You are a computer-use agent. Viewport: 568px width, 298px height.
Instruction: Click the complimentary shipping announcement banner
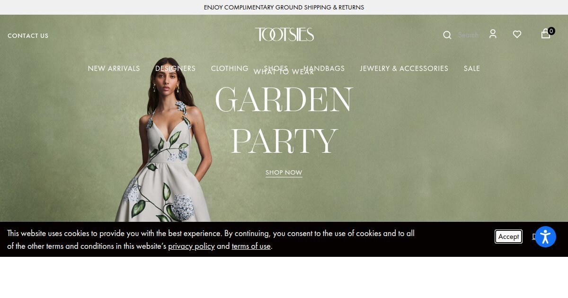tap(284, 7)
